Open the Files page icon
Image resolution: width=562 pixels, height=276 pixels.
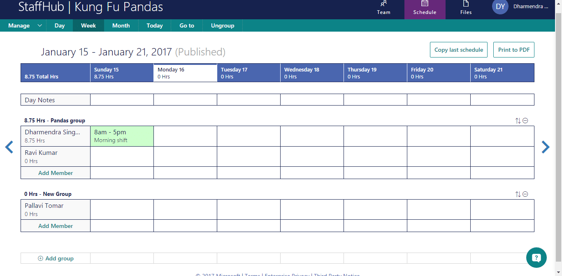click(466, 4)
